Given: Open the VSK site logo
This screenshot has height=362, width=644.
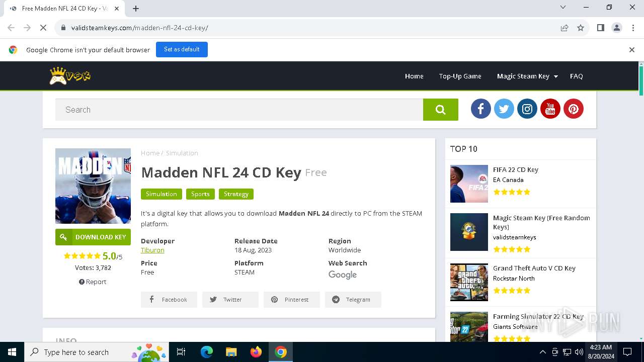Looking at the screenshot, I should pos(70,76).
